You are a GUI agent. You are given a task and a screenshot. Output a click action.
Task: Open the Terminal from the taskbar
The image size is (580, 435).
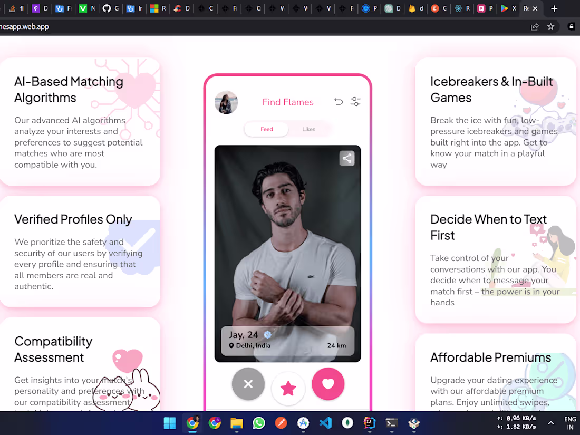pos(392,423)
